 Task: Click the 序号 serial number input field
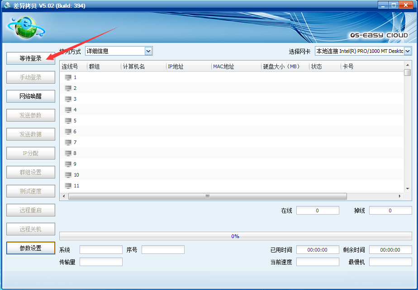pyautogui.click(x=163, y=250)
